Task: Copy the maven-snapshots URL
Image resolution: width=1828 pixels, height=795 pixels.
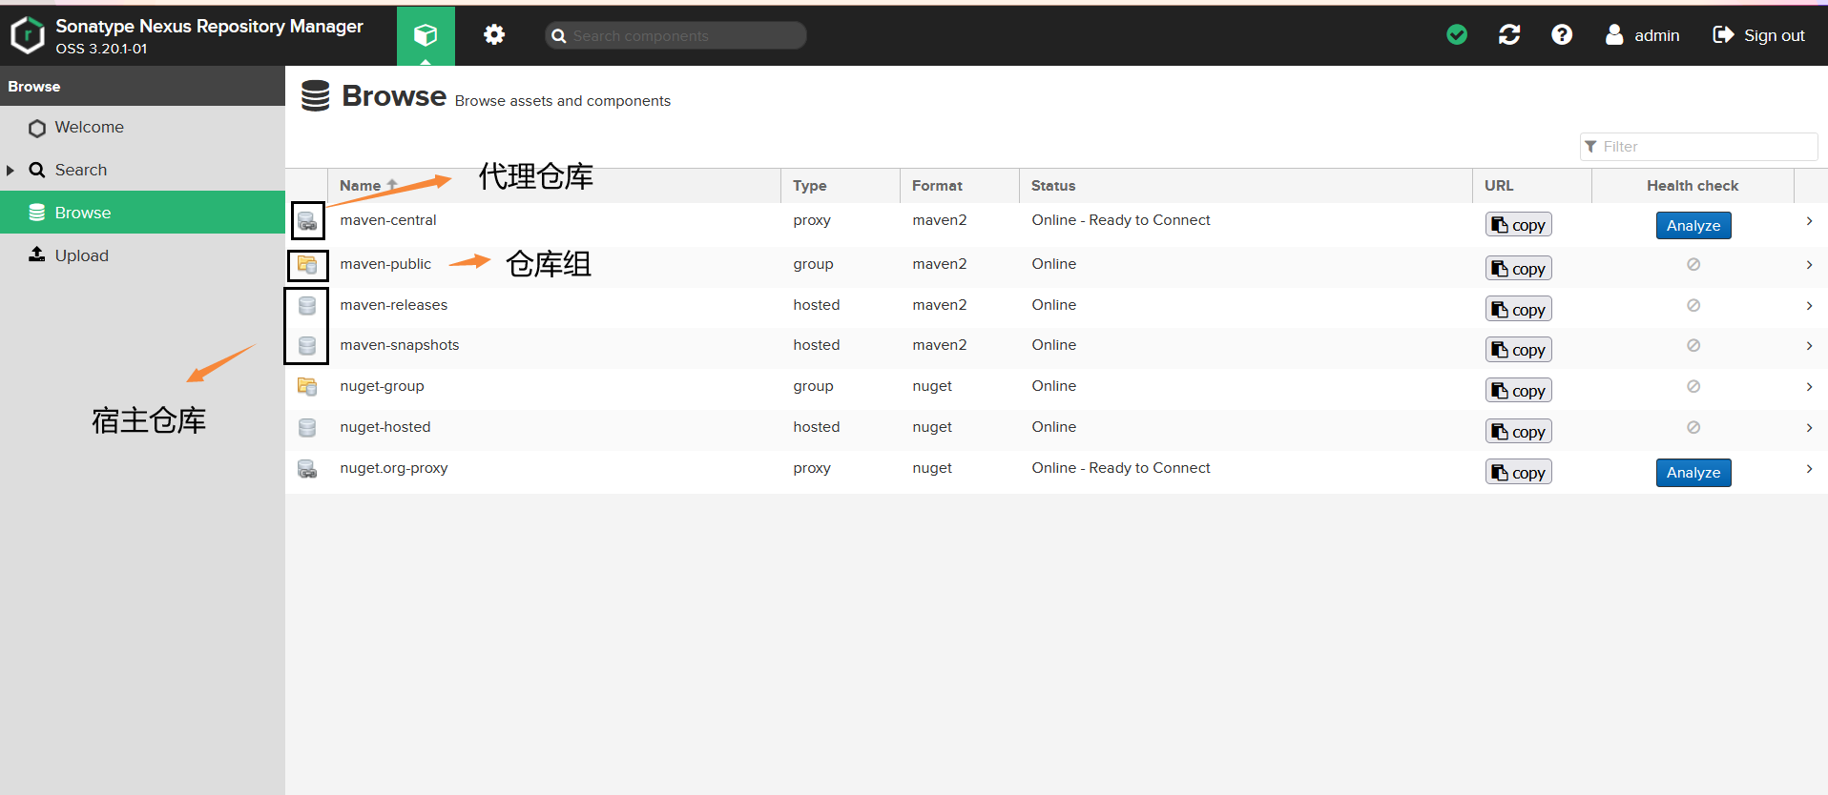Action: click(x=1519, y=350)
